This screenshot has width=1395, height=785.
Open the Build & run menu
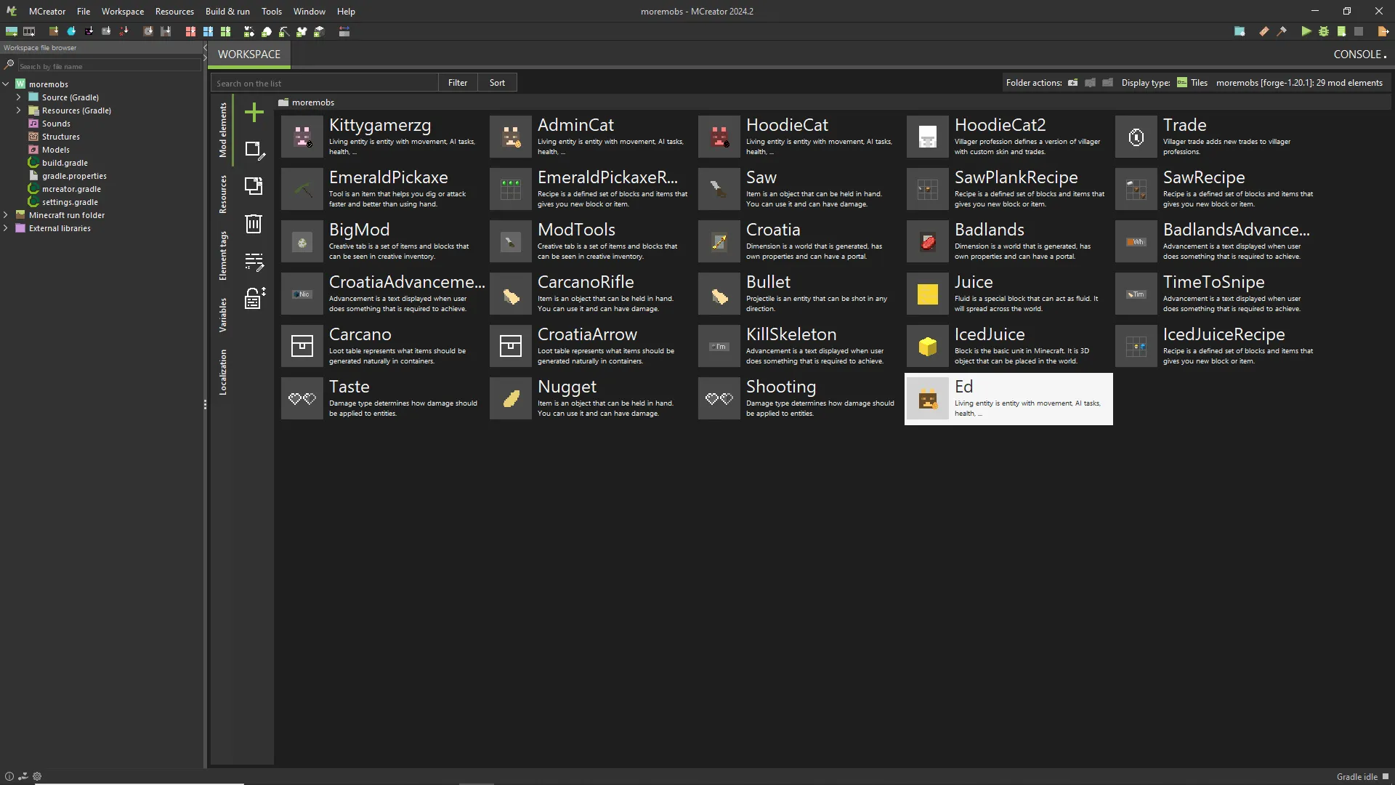point(227,11)
